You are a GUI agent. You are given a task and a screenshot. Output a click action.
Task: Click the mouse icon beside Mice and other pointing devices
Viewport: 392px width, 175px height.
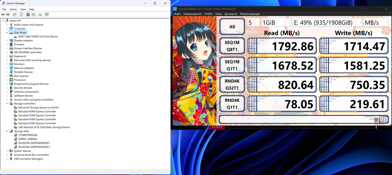(11, 60)
